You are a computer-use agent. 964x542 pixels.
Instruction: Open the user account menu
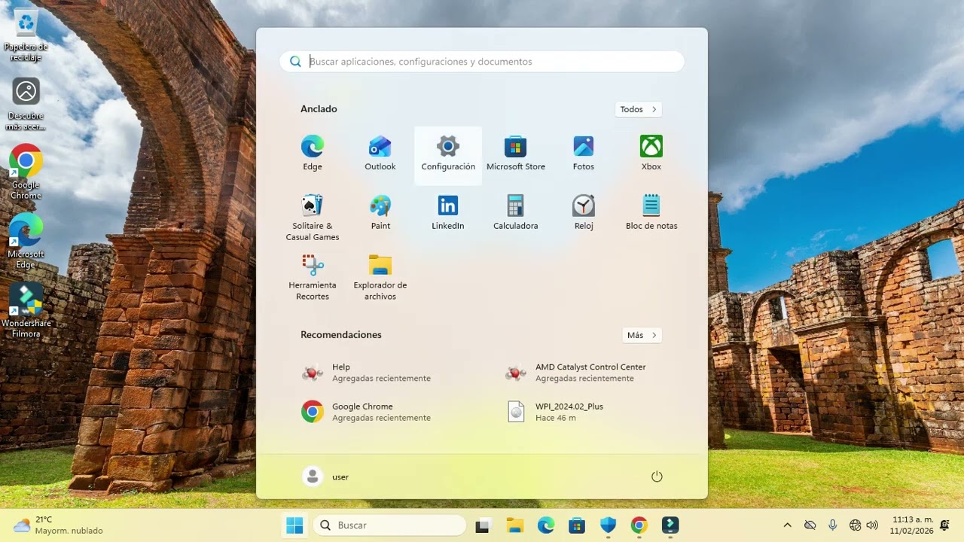325,477
